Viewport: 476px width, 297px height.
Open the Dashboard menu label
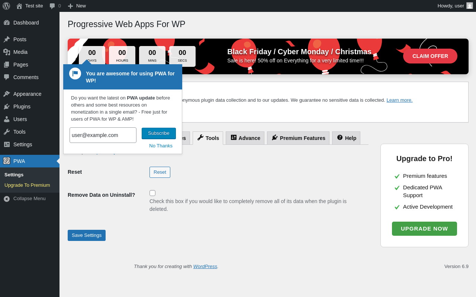coord(26,23)
